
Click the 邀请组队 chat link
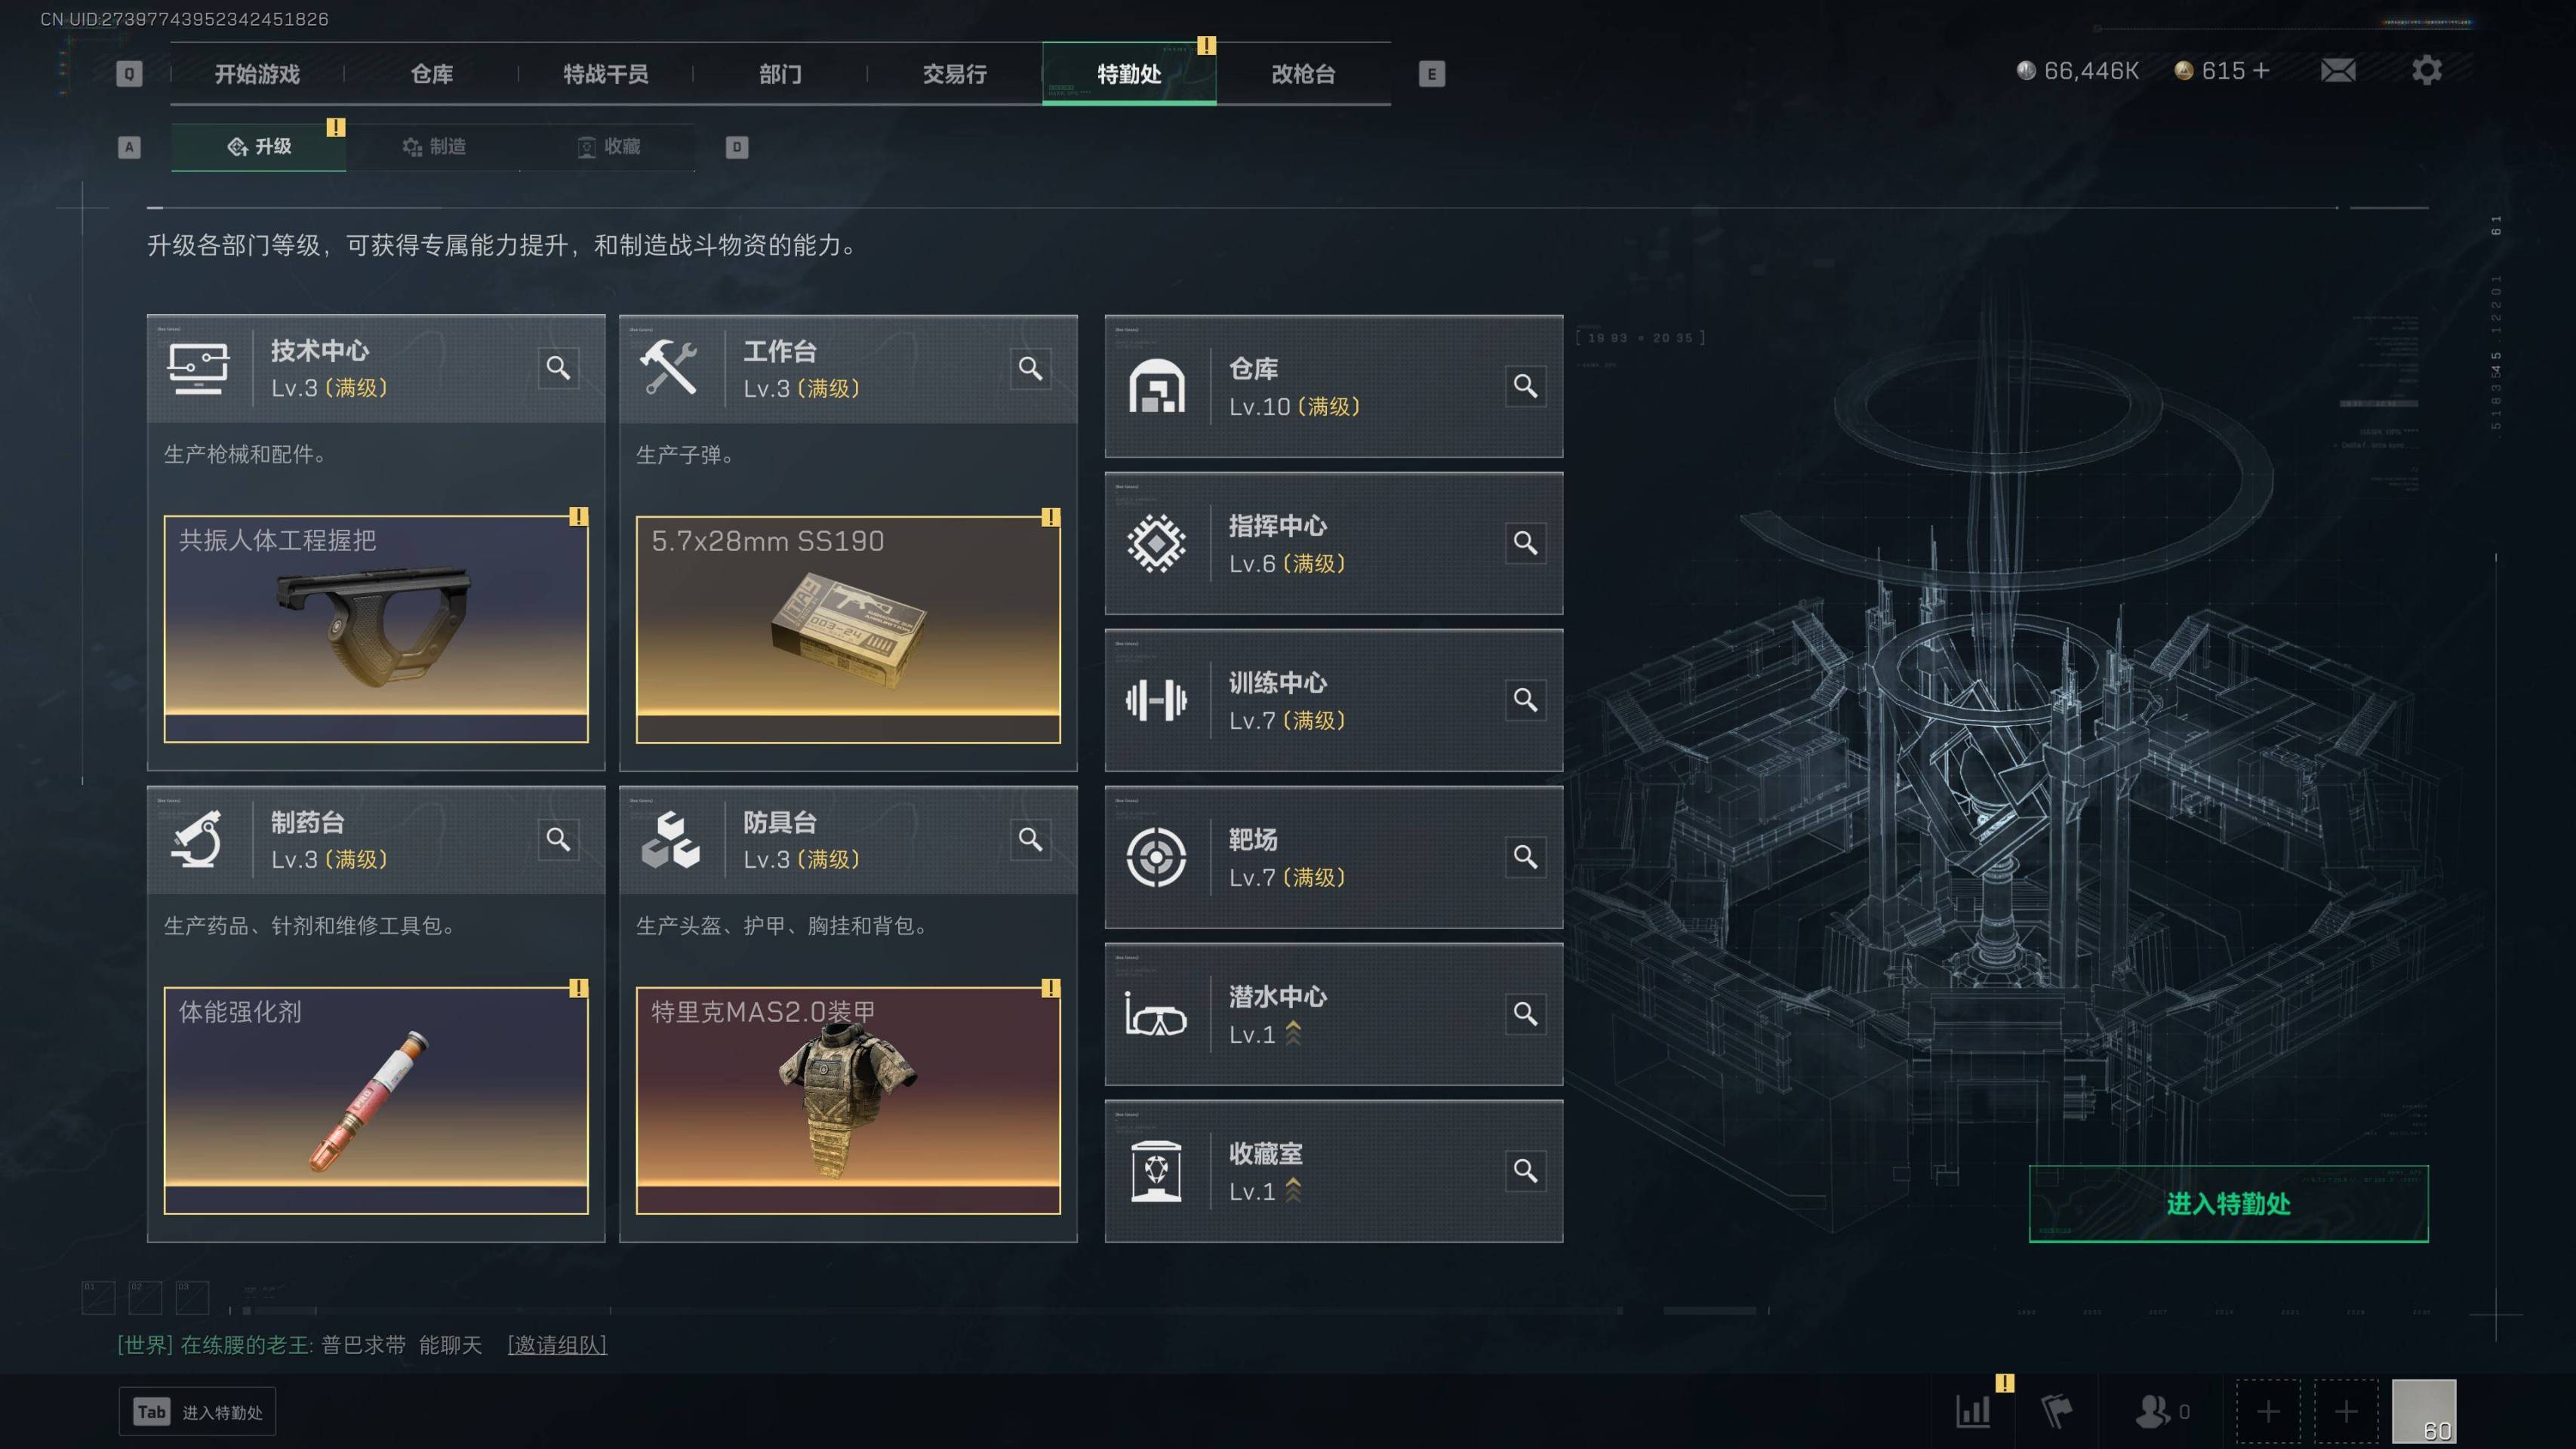pos(557,1345)
